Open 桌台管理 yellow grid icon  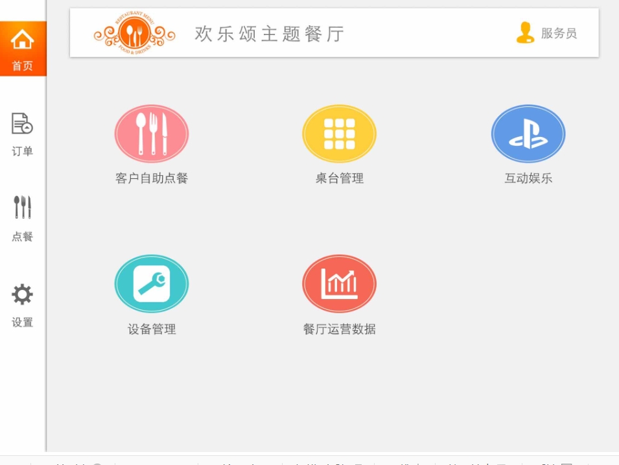[339, 134]
